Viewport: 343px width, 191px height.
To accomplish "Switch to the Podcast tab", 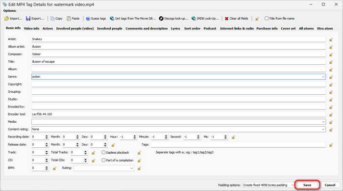I will pos(210,28).
